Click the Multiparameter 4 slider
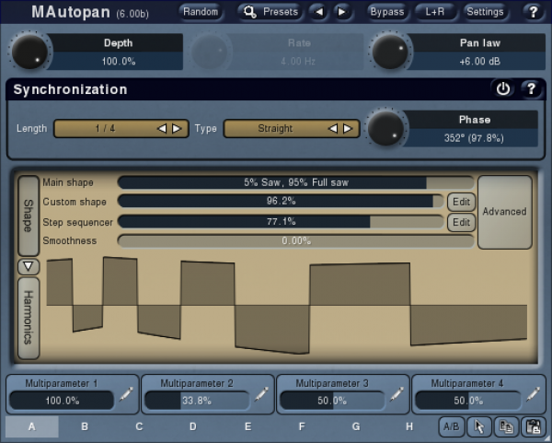This screenshot has height=443, width=552. point(468,401)
